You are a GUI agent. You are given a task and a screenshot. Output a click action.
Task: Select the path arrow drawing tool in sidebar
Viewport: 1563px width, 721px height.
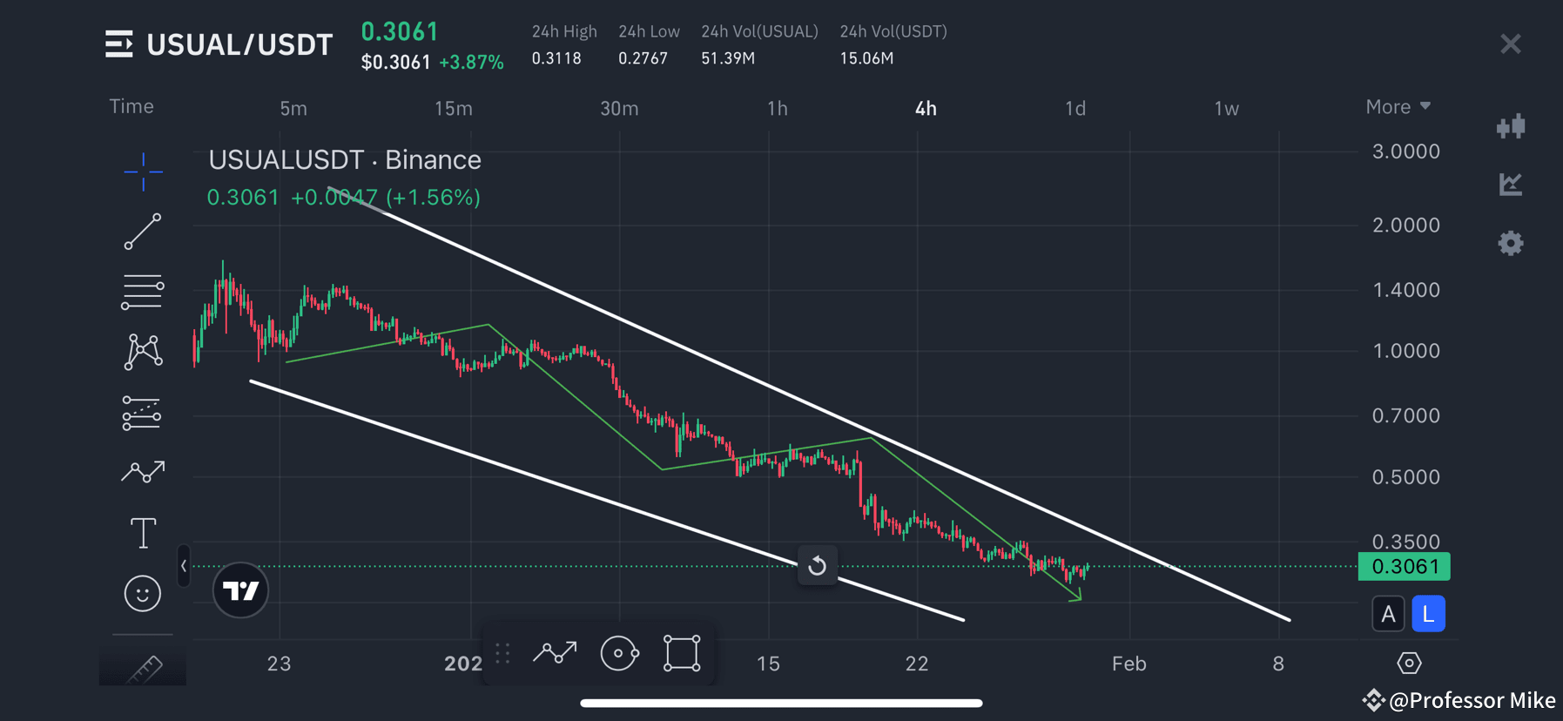pyautogui.click(x=143, y=472)
